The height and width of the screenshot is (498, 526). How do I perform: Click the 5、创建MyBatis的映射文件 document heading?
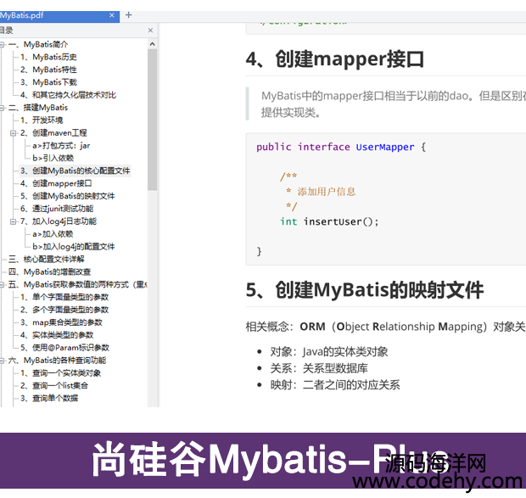365,290
